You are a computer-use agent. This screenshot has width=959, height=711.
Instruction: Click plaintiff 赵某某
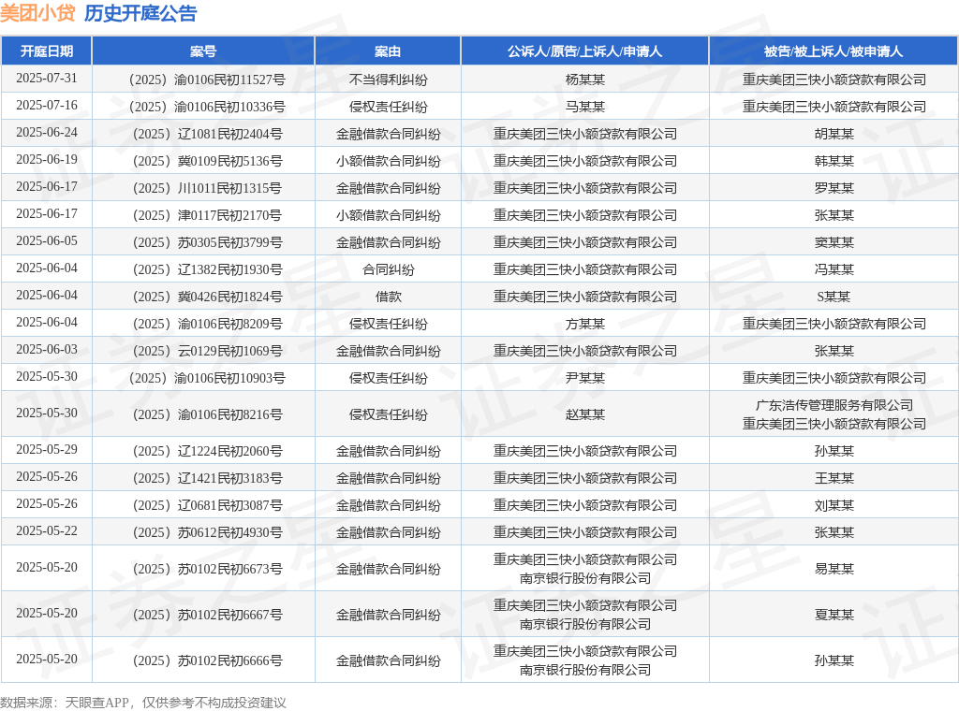584,414
